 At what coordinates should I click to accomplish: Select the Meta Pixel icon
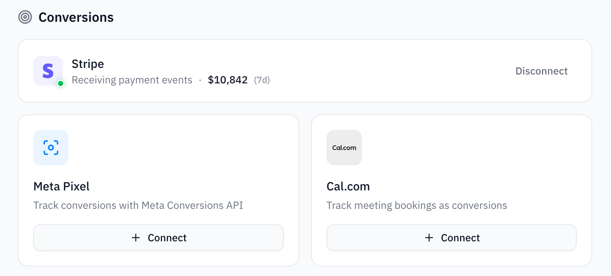[51, 148]
